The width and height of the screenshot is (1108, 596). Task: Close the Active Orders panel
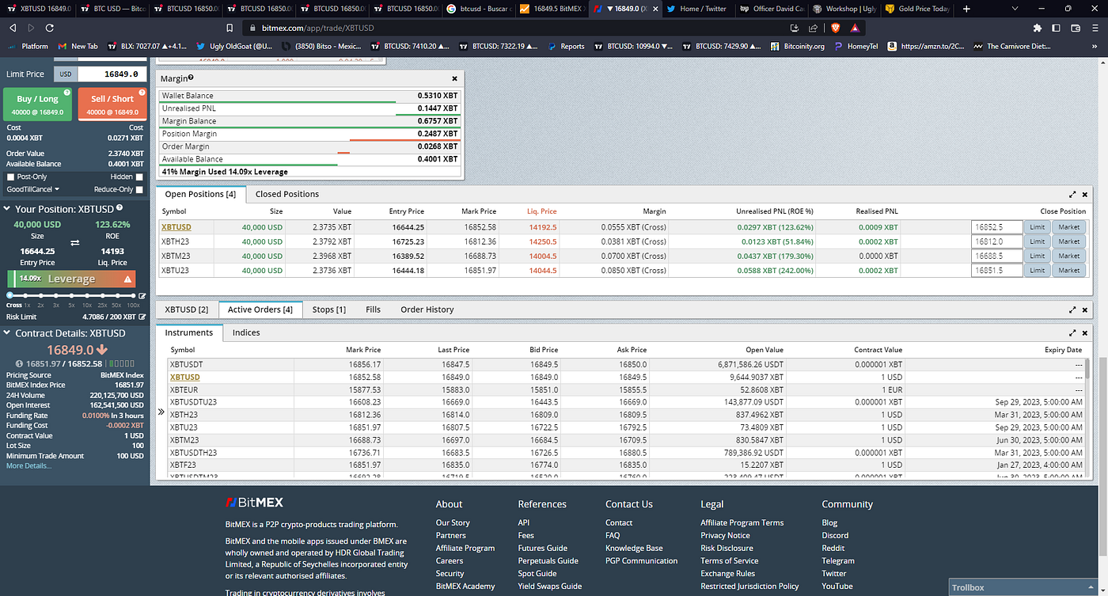(1085, 309)
